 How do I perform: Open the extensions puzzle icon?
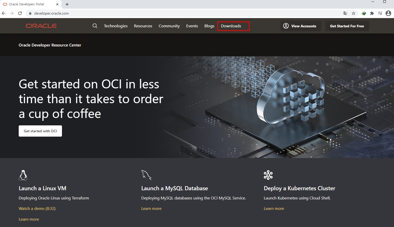372,13
